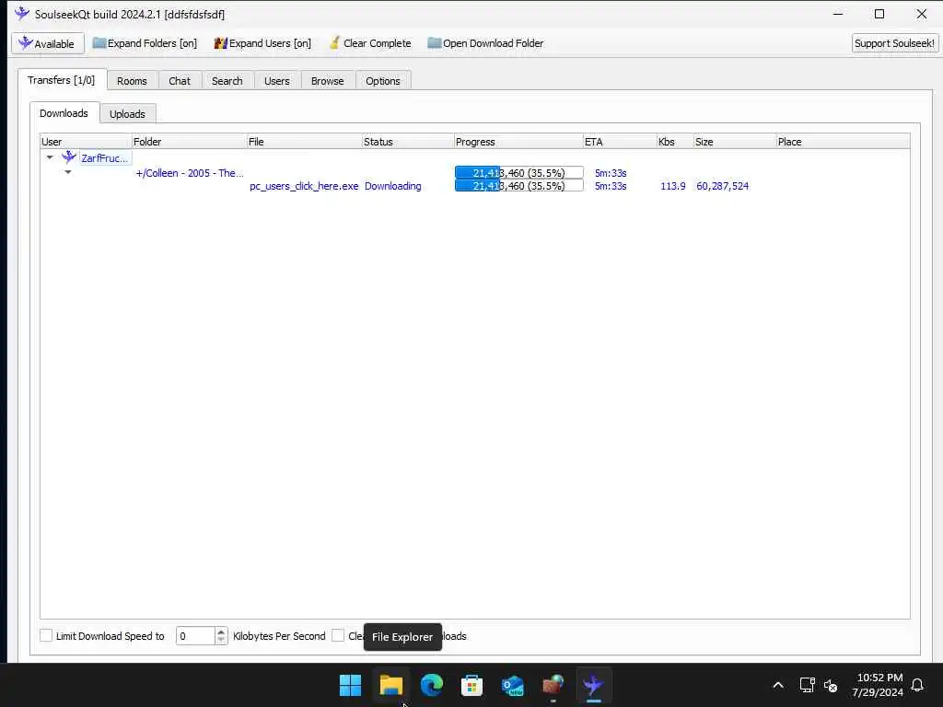Collapse the ZarfFruc... user tree node
Screen dimensions: 943x707
click(x=50, y=157)
